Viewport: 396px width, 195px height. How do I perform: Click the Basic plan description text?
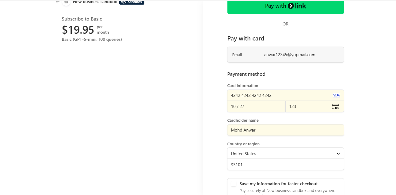coord(92,39)
